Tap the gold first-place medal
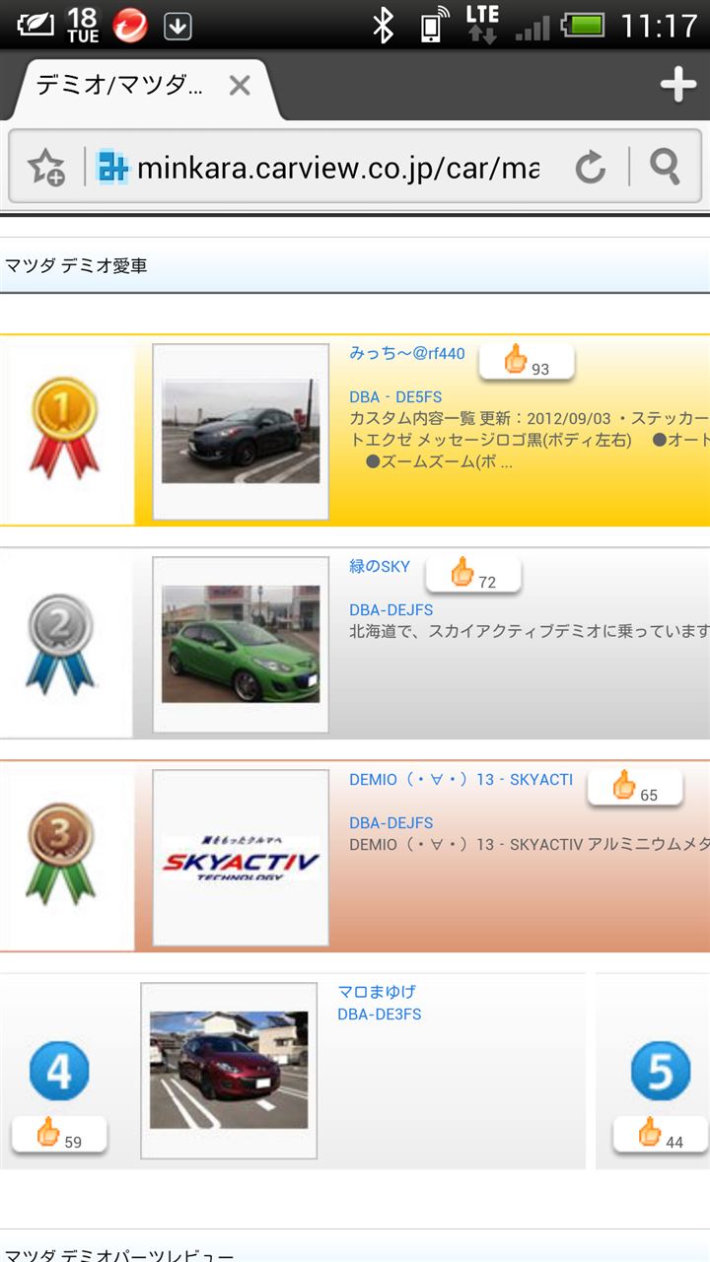This screenshot has width=710, height=1262. [65, 429]
